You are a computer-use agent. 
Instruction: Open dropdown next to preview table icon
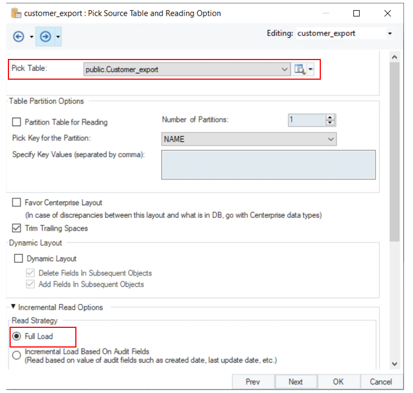coord(311,70)
